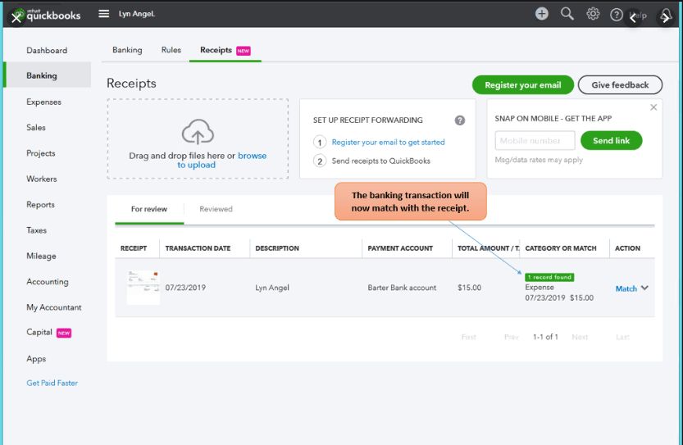Click the Get Paid Faster link
Screen dimensions: 683x445
(x=52, y=384)
